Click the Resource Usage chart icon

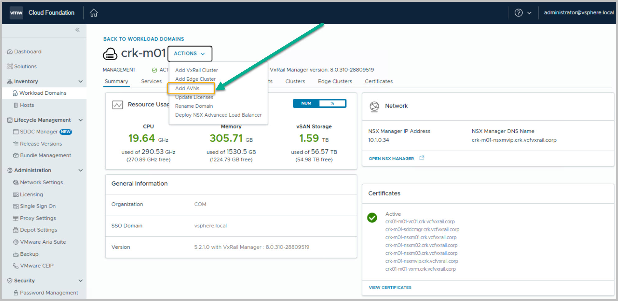coord(117,105)
